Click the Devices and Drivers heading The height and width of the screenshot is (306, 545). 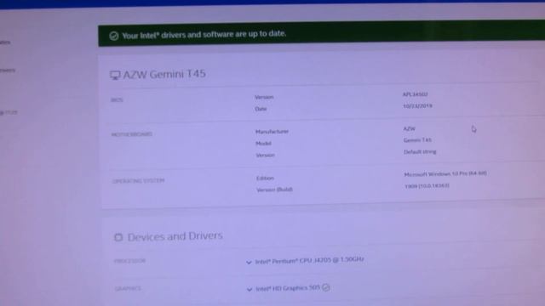175,236
